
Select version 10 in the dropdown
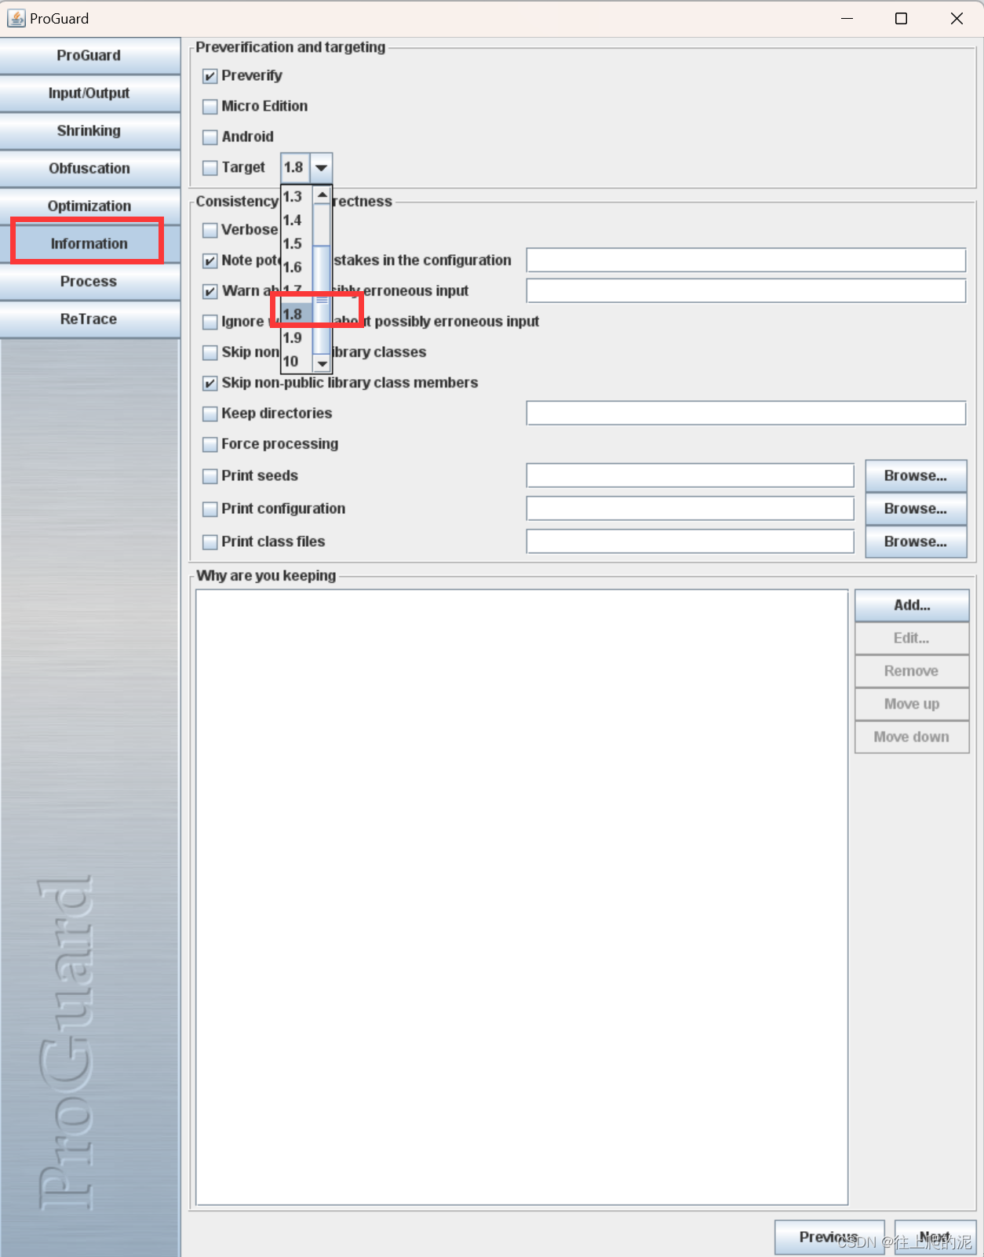(x=297, y=362)
